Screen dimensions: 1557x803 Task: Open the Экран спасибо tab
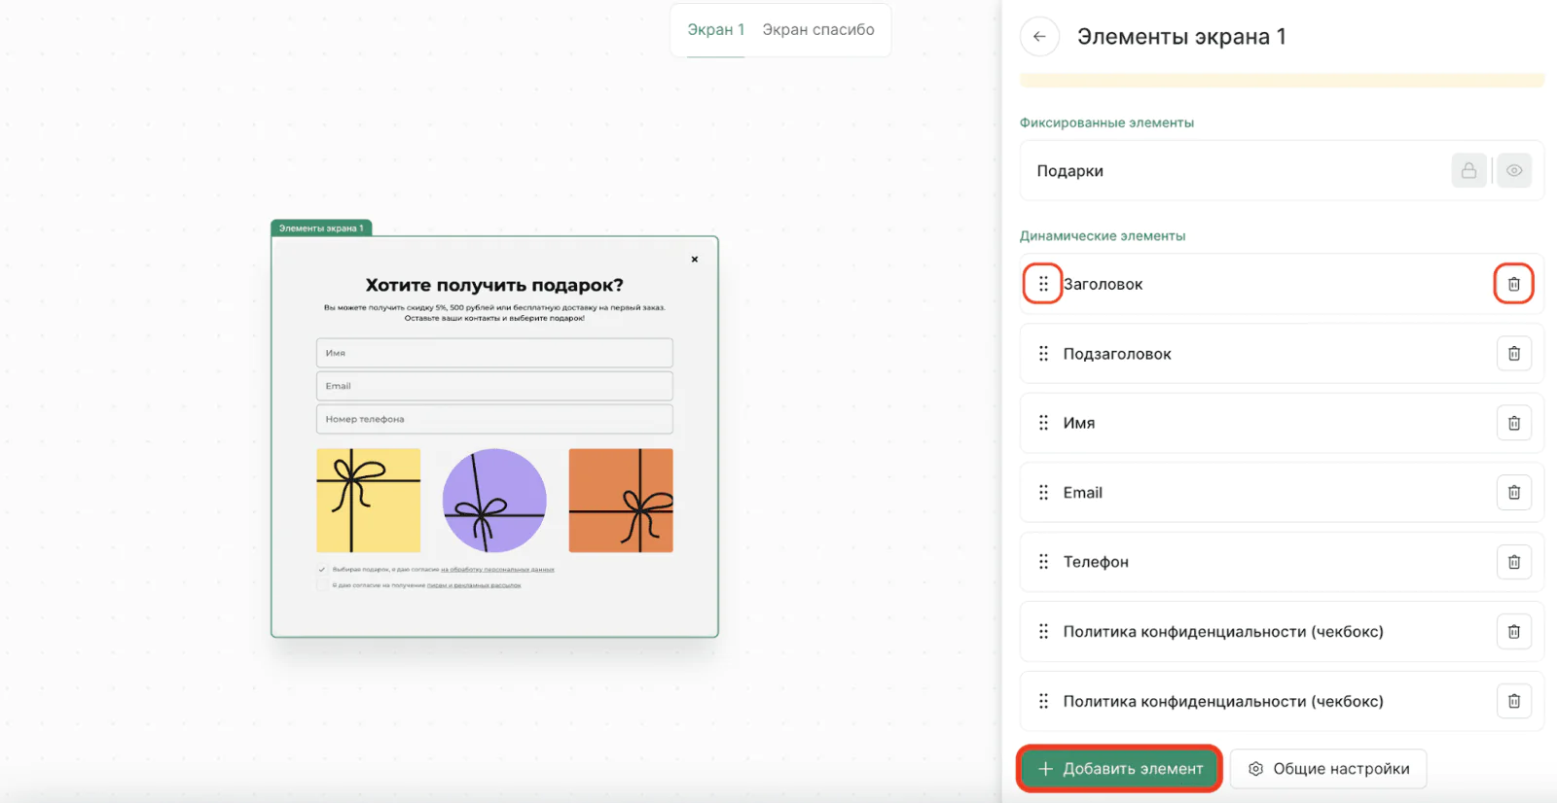click(818, 30)
